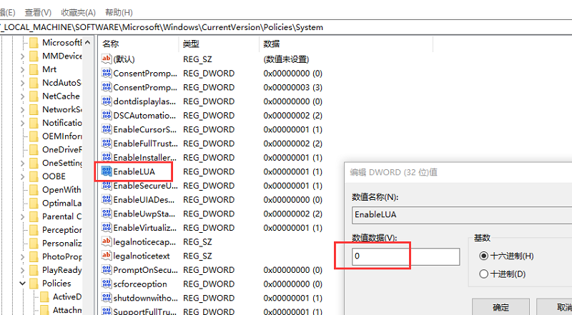Confirm the DWORD edit with 确定
The height and width of the screenshot is (315, 572).
click(501, 307)
